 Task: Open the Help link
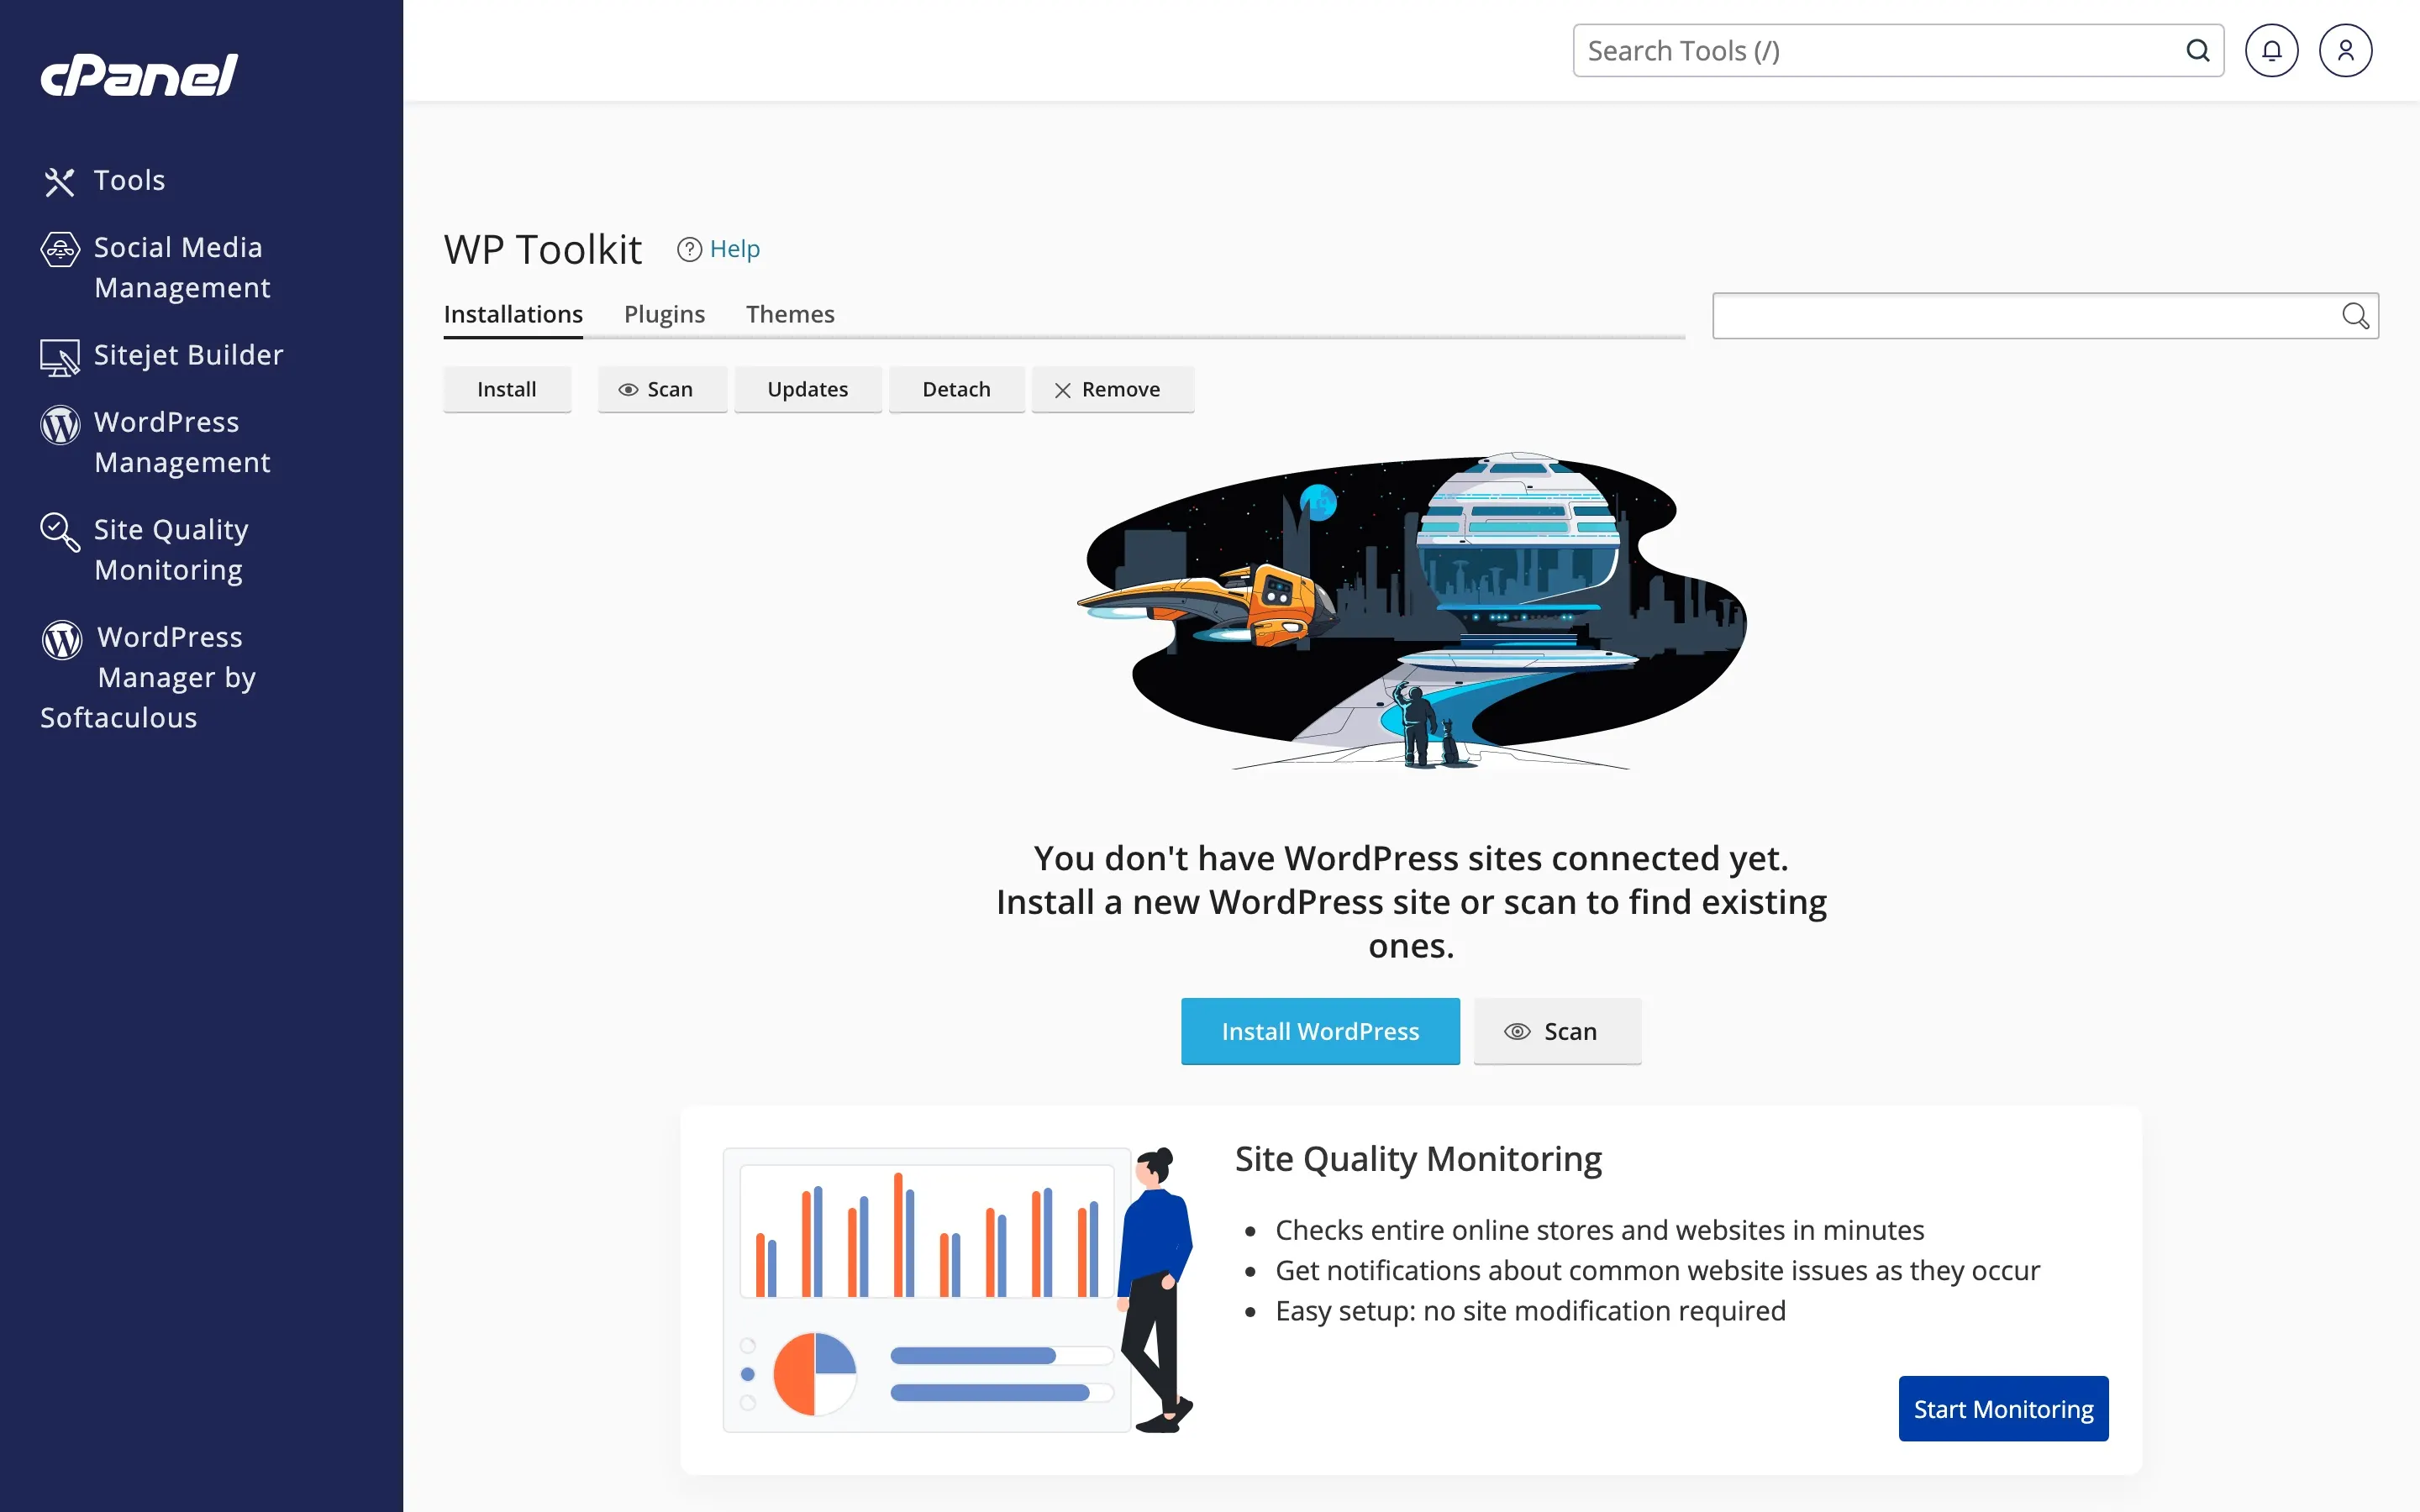coord(735,249)
